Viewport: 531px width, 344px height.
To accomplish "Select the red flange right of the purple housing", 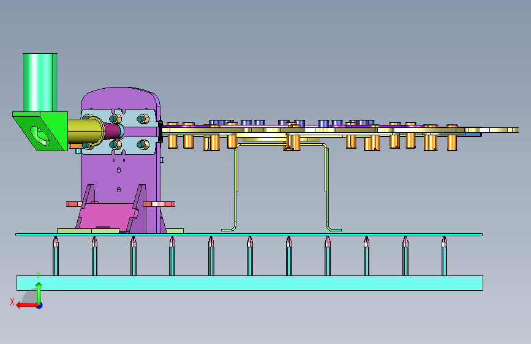I will point(159,204).
